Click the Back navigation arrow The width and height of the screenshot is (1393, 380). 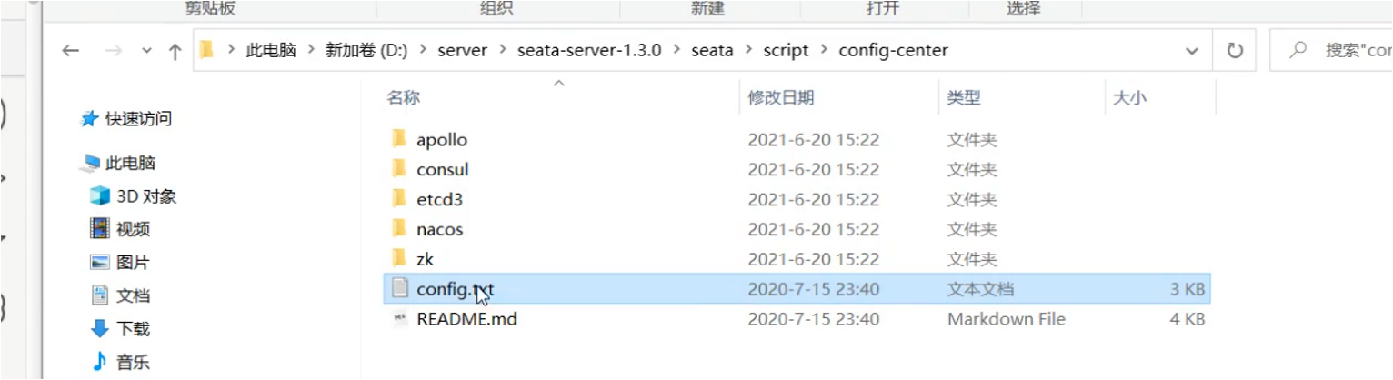70,51
